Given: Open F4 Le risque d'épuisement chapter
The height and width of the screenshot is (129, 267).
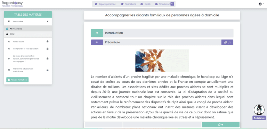Looking at the screenshot, I should click(x=28, y=59).
